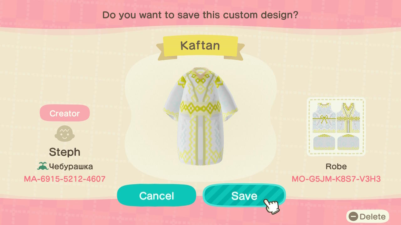
Task: Select the Kaftan title banner
Action: pyautogui.click(x=200, y=46)
